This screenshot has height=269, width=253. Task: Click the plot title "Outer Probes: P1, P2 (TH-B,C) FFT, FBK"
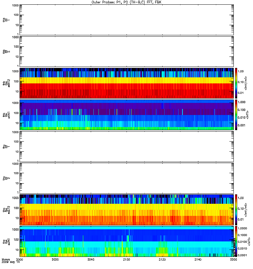tap(126, 2)
